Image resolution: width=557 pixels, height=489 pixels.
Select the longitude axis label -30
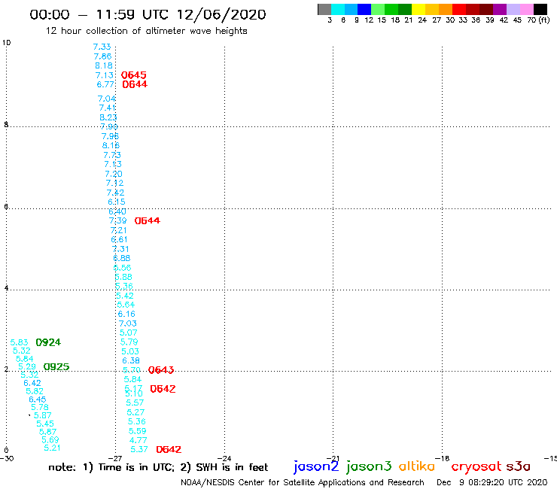(x=7, y=459)
